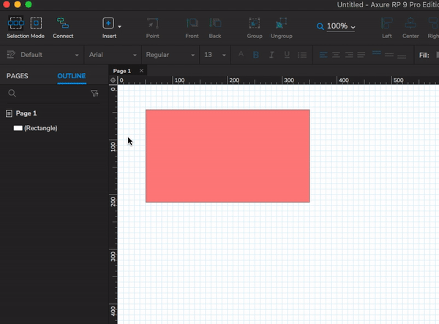This screenshot has height=324, width=439.
Task: Toggle bold formatting
Action: (x=255, y=55)
